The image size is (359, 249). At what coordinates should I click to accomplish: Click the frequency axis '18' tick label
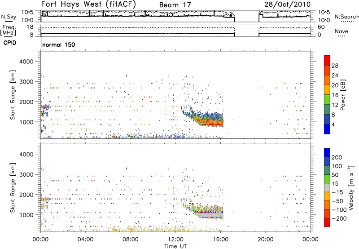click(x=30, y=27)
